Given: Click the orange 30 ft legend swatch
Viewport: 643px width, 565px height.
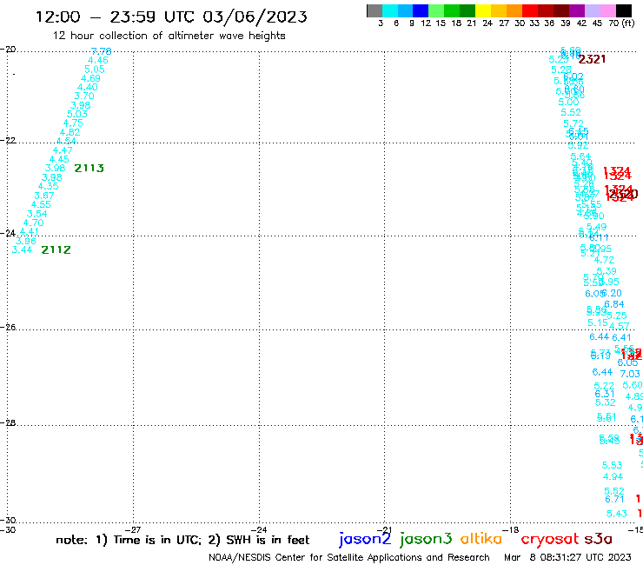Looking at the screenshot, I should click(514, 10).
